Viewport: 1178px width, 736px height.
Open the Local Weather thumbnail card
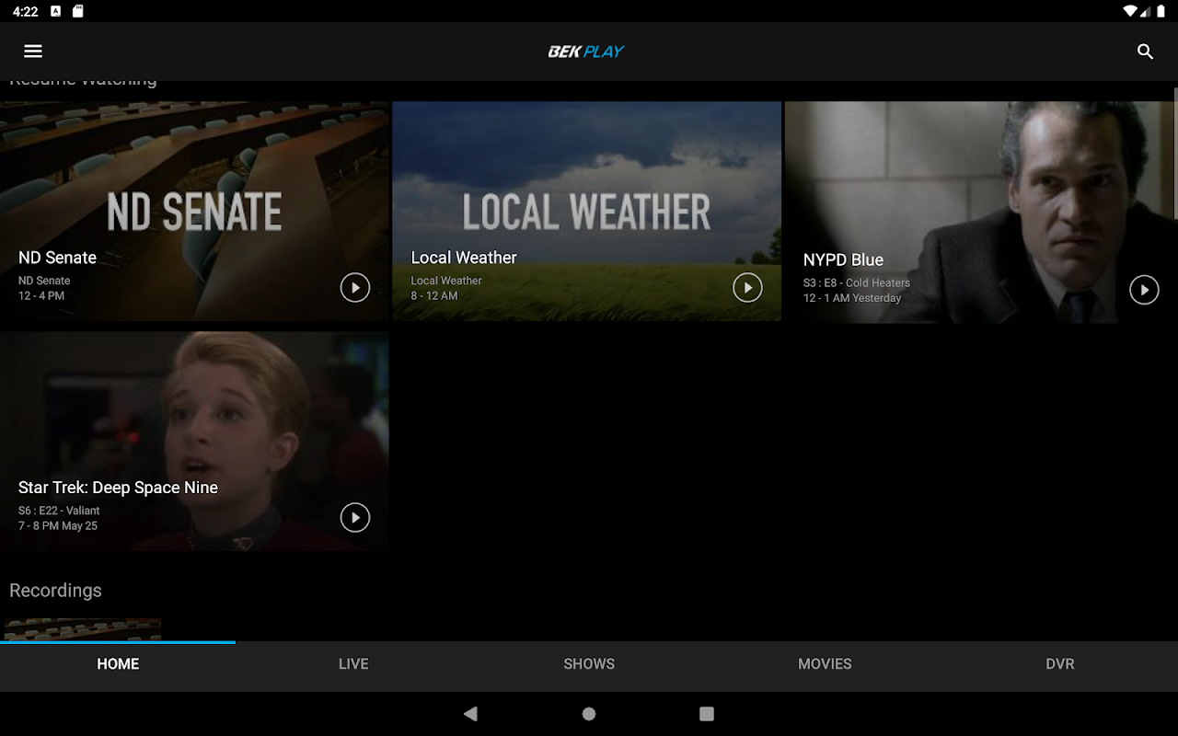click(587, 211)
